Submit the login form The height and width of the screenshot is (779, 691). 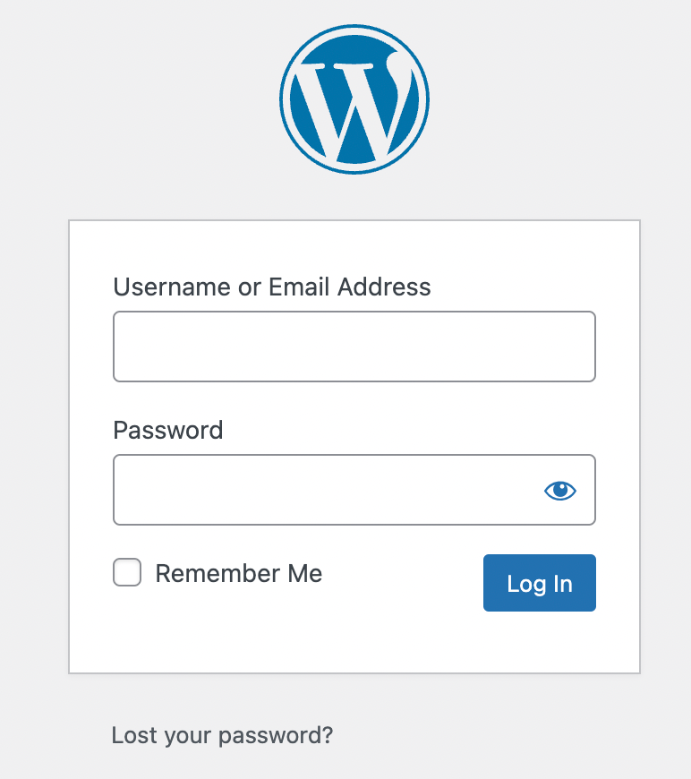pyautogui.click(x=539, y=584)
